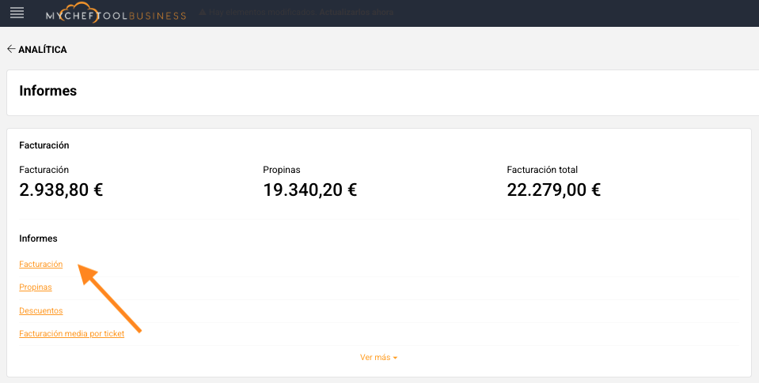The width and height of the screenshot is (759, 383).
Task: Click the bold Informes subsection heading
Action: (x=38, y=238)
